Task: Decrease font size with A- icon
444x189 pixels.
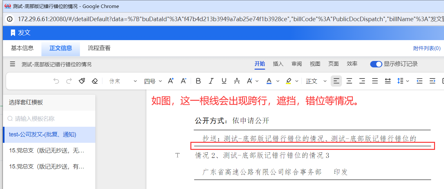Action: point(183,81)
